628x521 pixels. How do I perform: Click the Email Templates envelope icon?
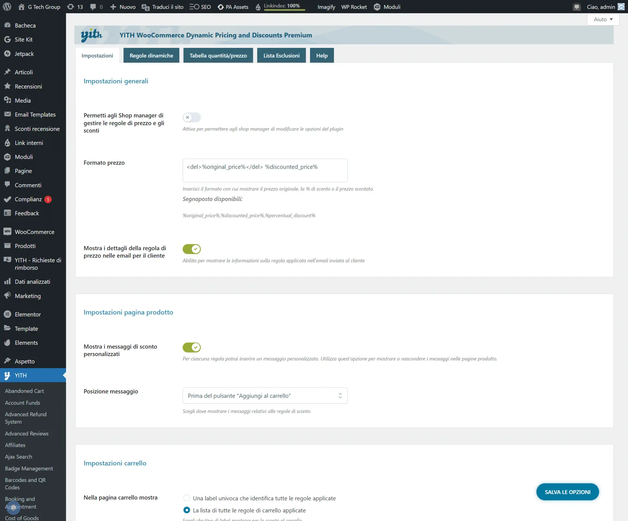pos(8,114)
